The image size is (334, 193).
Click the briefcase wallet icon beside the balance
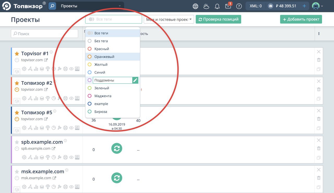click(x=271, y=6)
